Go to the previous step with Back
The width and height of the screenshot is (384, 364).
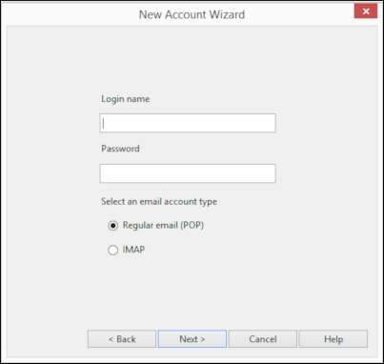122,339
